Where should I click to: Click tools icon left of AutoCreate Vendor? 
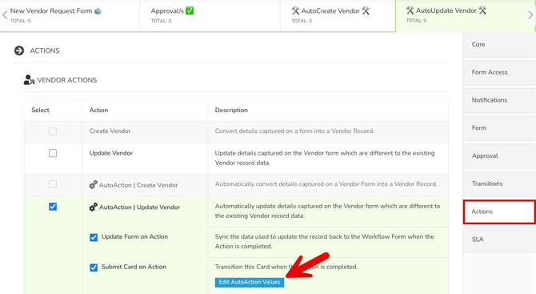click(296, 11)
